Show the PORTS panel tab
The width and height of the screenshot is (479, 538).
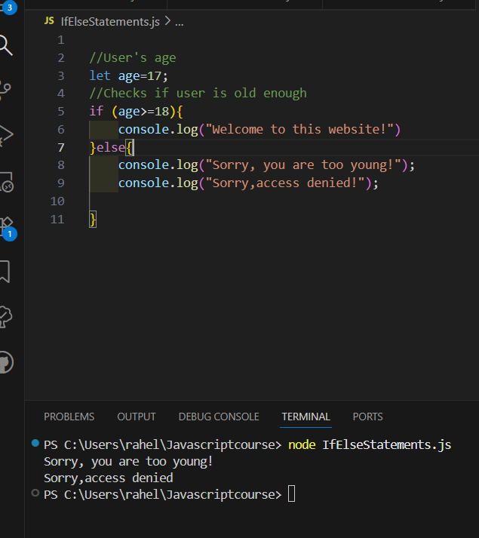pos(367,417)
